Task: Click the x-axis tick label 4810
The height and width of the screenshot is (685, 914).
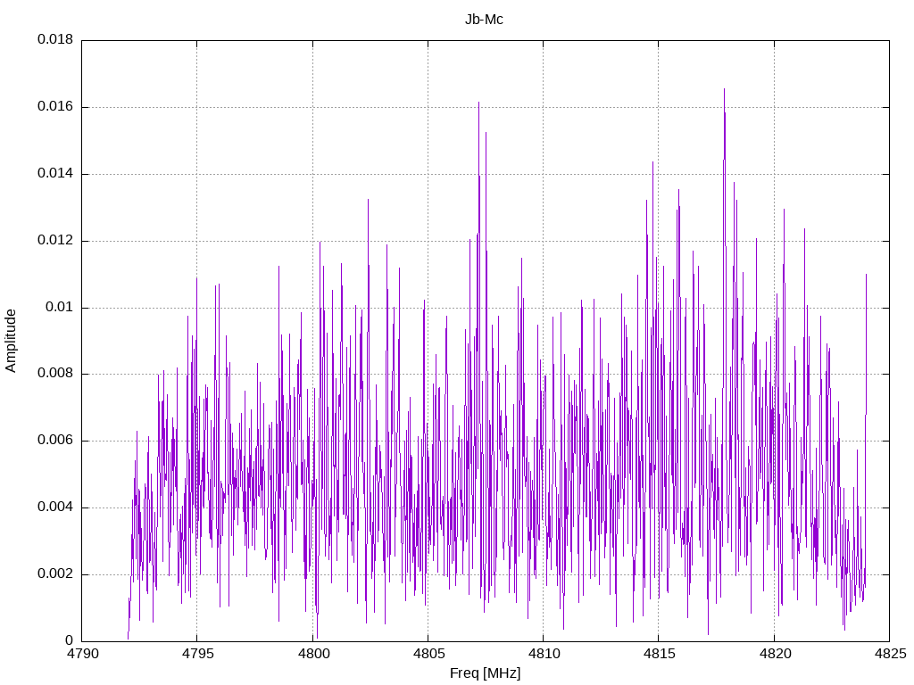Action: pos(544,654)
